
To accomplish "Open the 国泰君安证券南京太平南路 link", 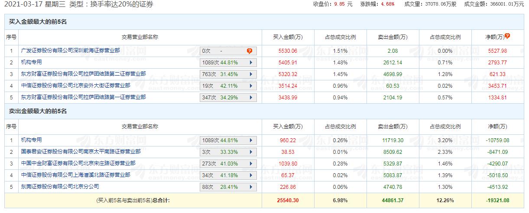I will click(81, 152).
